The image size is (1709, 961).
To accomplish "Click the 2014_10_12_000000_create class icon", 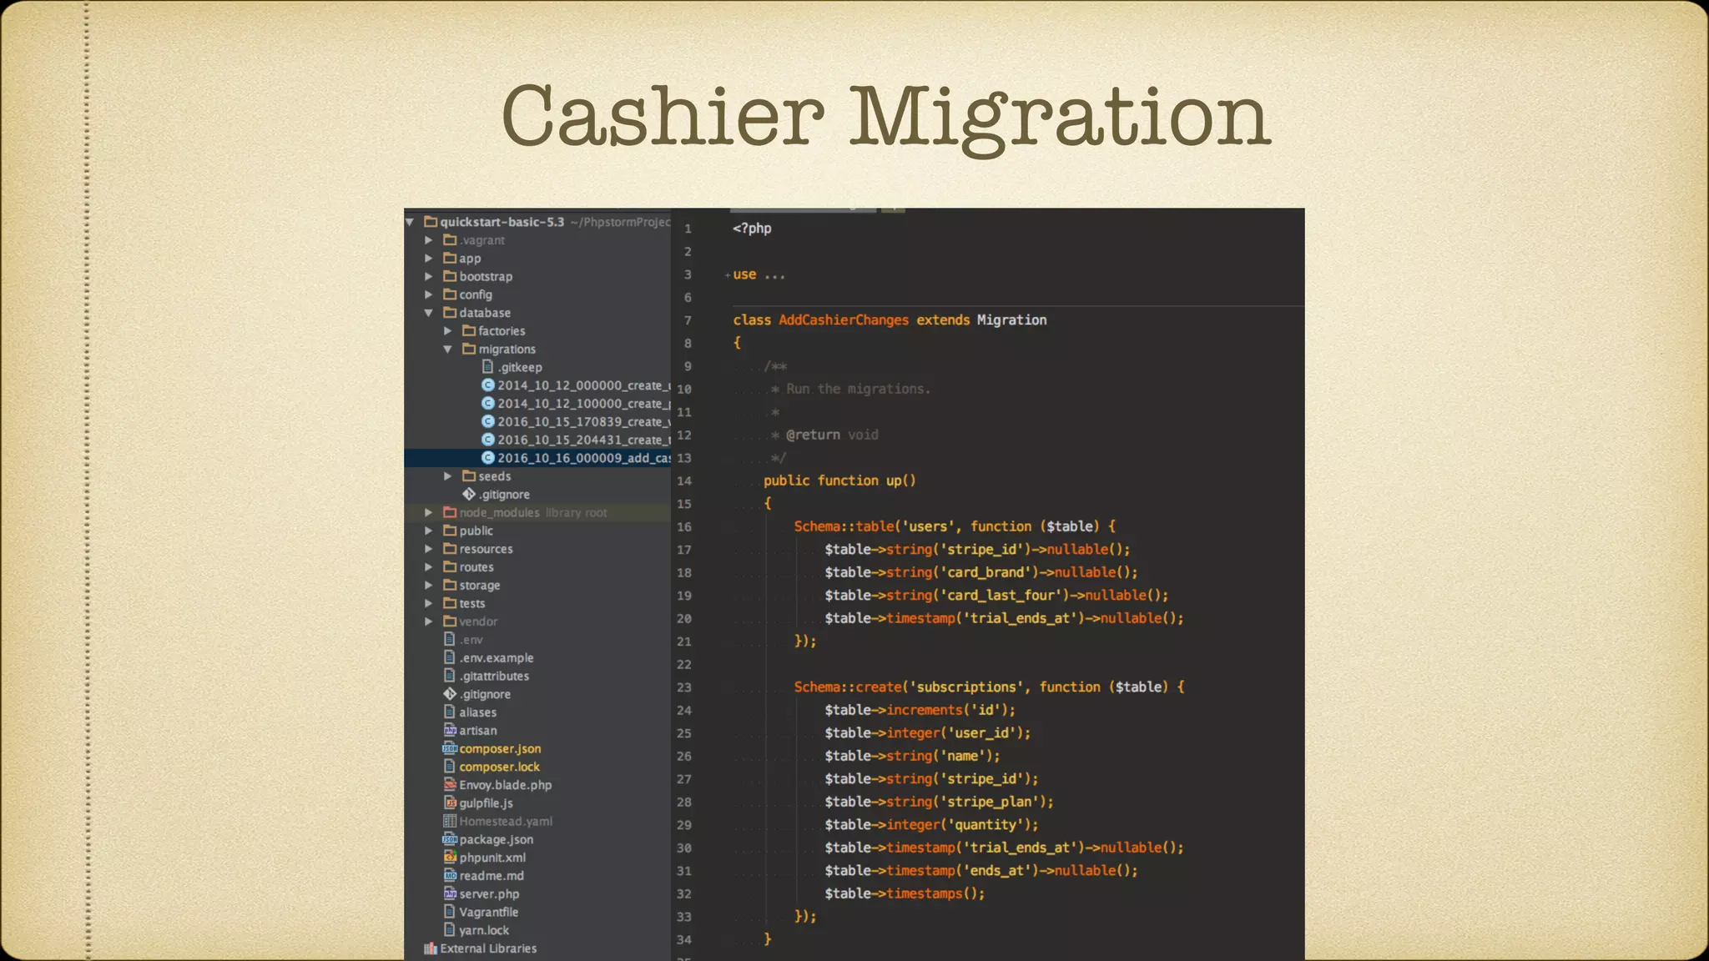I will (x=488, y=385).
